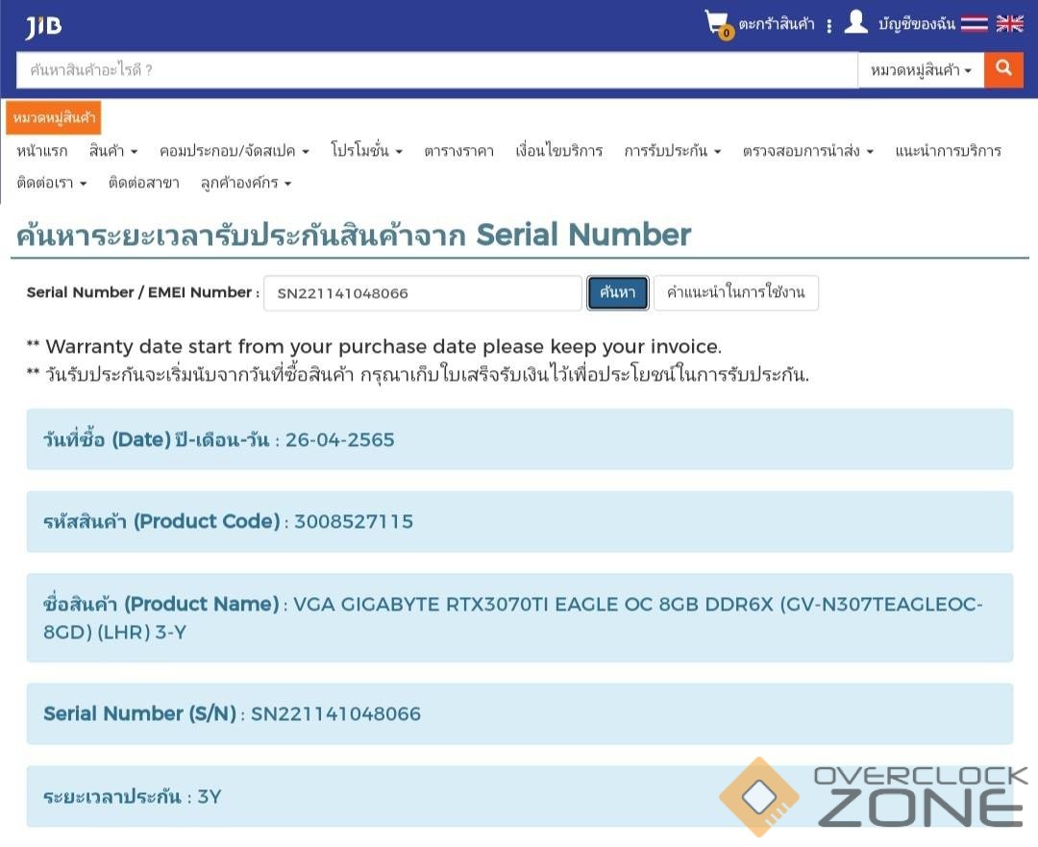Viewport: 1038px width, 847px height.
Task: Expand the การรับประกัน menu
Action: (x=673, y=151)
